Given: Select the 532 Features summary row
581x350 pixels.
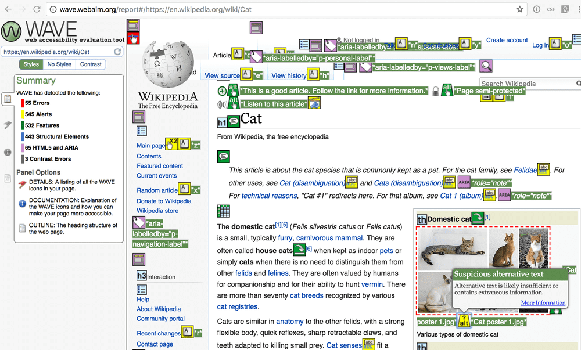Looking at the screenshot, I should [x=41, y=125].
